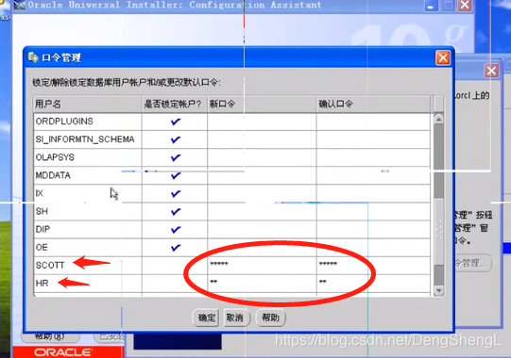This screenshot has width=511, height=358.
Task: Toggle lock checkbox for HR account
Action: coord(175,284)
